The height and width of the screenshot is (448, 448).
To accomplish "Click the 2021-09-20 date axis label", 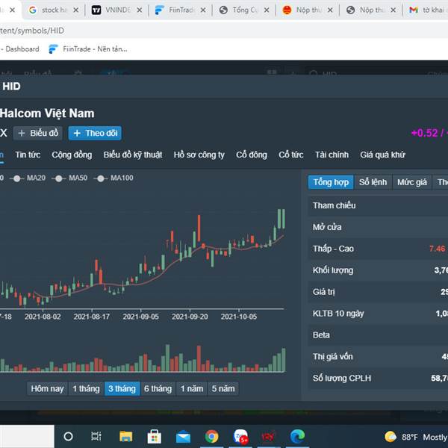I will [190, 317].
